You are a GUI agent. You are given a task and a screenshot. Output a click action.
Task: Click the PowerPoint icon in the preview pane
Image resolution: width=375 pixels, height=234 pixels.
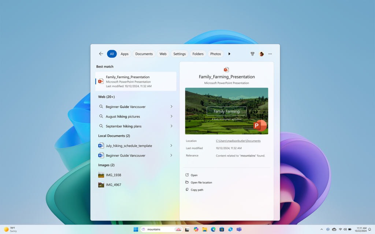(226, 69)
